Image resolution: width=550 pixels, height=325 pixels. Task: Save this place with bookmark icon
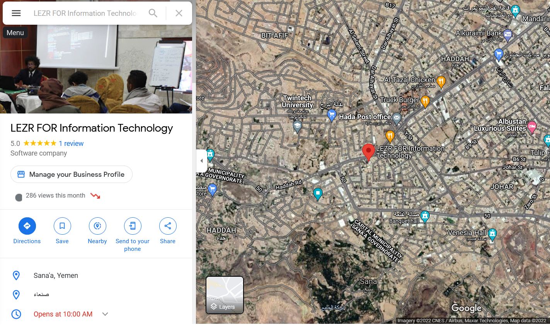pyautogui.click(x=62, y=226)
